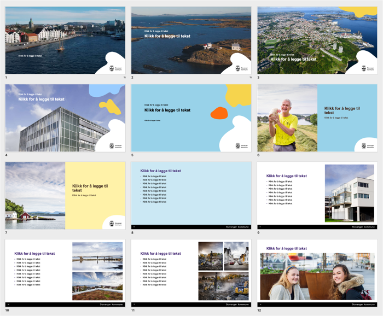The width and height of the screenshot is (383, 316).
Task: Select slide 2 with the lighthouse coastline photo
Action: tap(191, 40)
